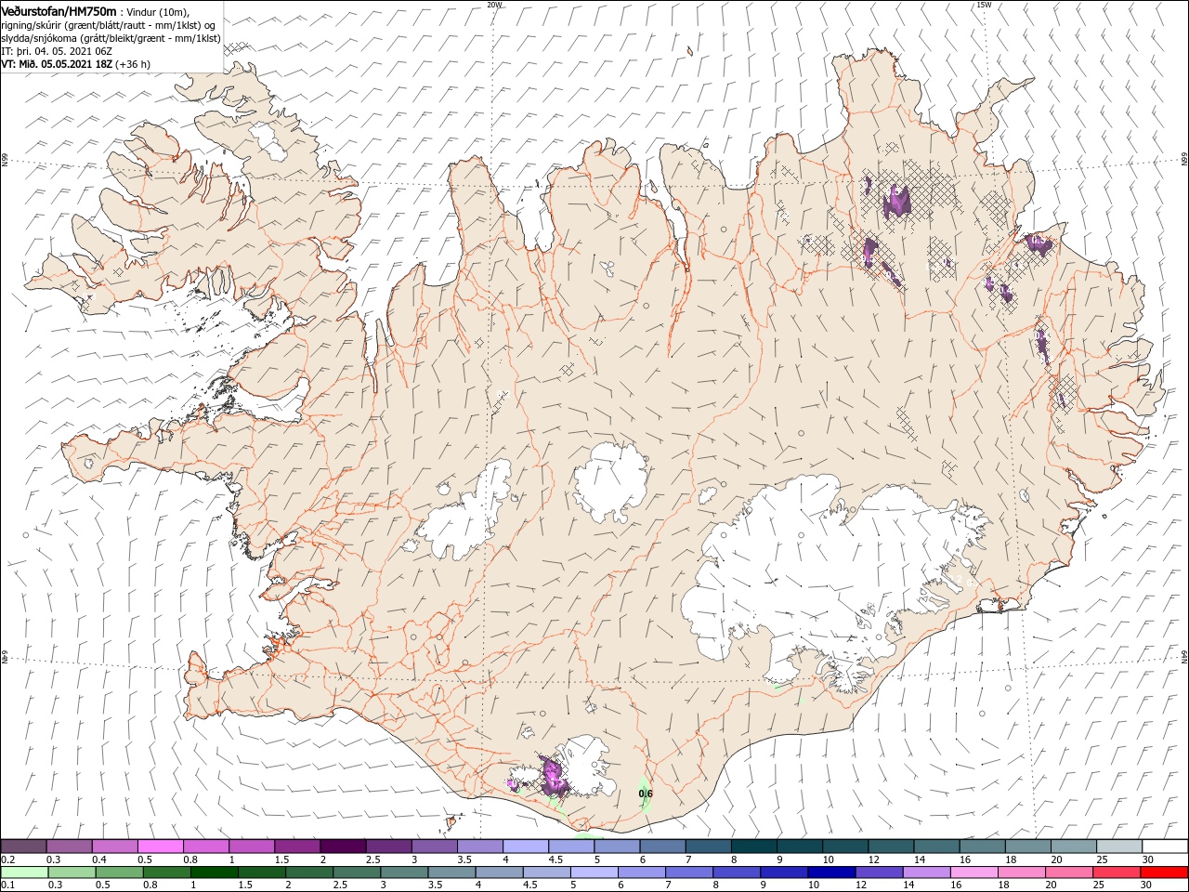1189x892 pixels.
Task: Pick the deep blue 10 swatch in lower legend
Action: pyautogui.click(x=831, y=872)
